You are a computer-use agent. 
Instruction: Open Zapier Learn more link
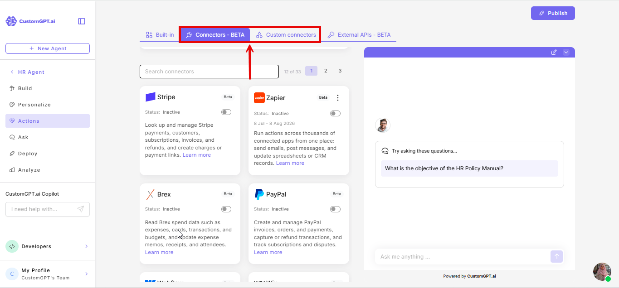click(290, 163)
